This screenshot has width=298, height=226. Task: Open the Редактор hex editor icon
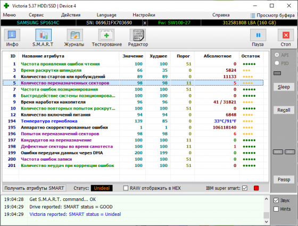click(138, 35)
